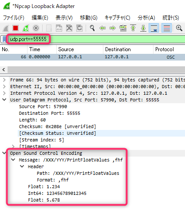Collapse the User Datagram Protocol section
The width and height of the screenshot is (185, 210).
click(4, 100)
